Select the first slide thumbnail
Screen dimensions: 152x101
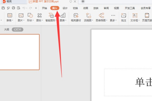coord(20,52)
